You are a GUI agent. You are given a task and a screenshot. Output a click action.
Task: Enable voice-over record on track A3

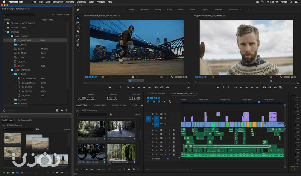coord(174,138)
